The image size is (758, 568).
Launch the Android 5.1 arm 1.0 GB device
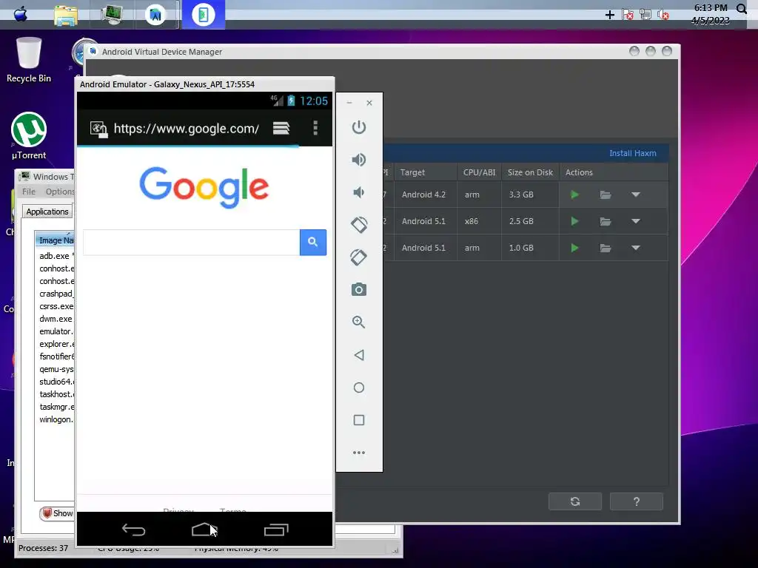(x=574, y=248)
